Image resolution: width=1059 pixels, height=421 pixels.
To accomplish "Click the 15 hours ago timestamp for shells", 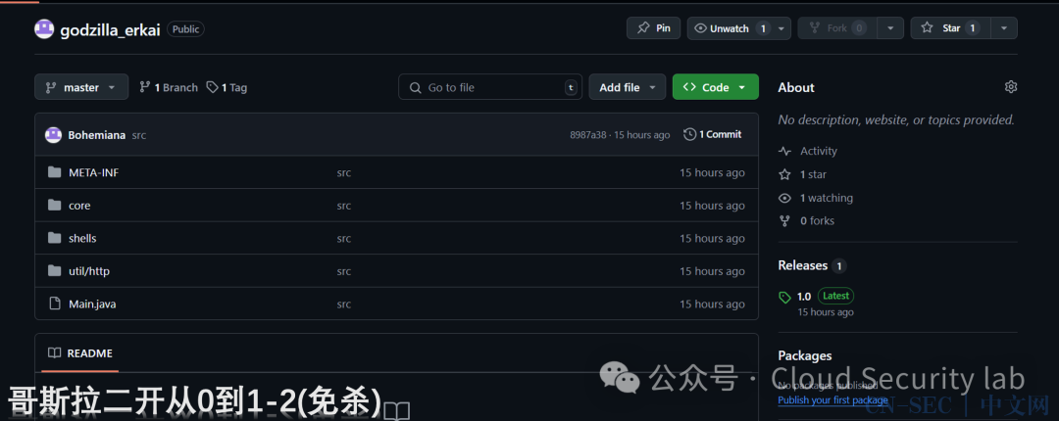I will (x=712, y=238).
